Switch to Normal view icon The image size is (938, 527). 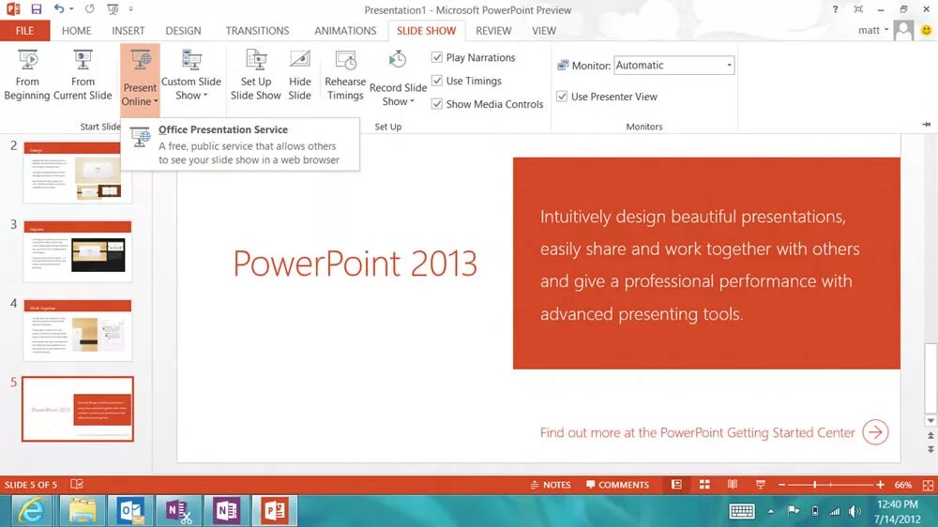pos(676,485)
